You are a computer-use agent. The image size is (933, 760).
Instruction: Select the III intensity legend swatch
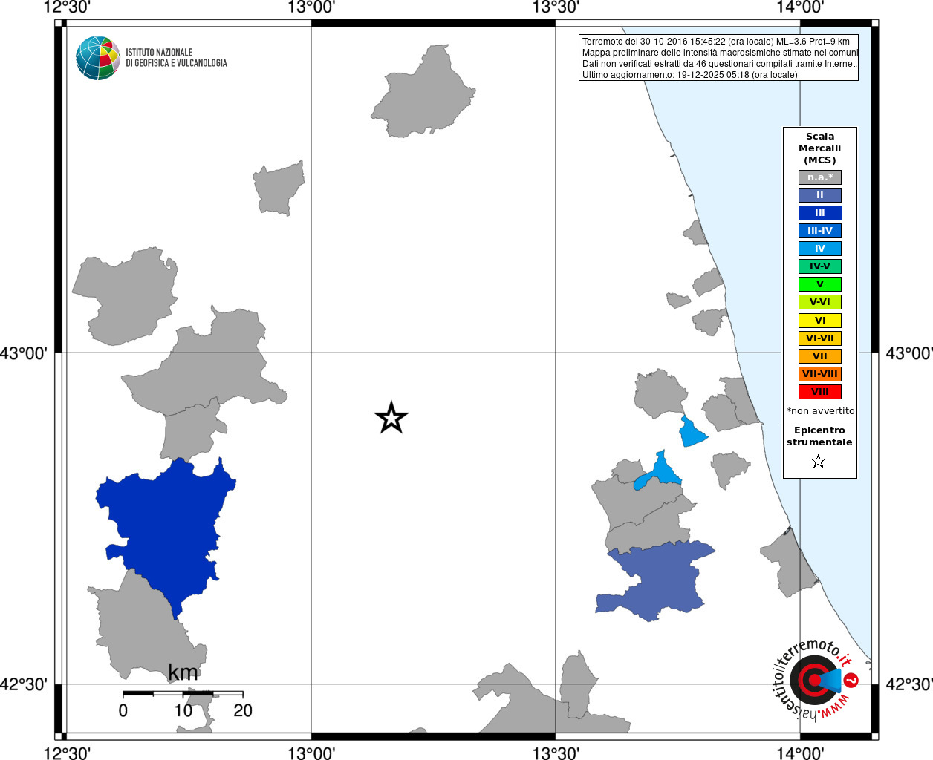click(820, 213)
